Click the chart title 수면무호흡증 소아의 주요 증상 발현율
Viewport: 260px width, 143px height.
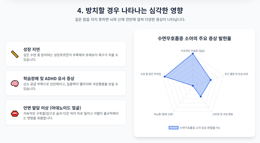coord(194,38)
